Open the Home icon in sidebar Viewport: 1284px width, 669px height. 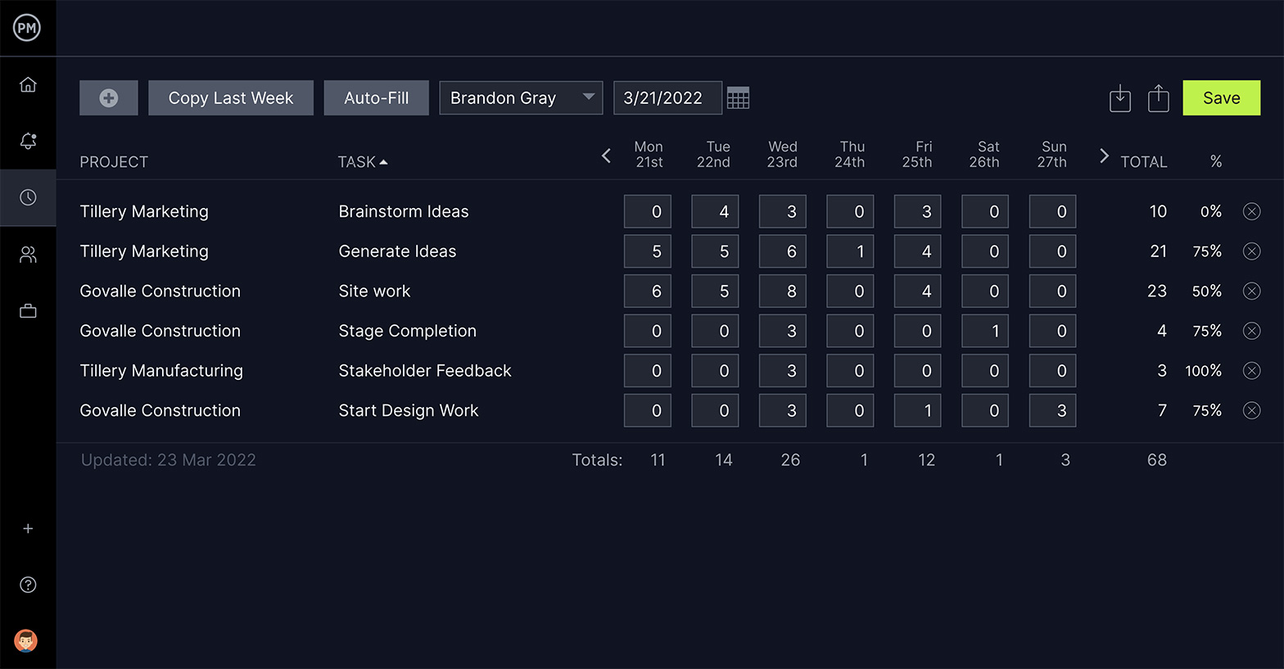click(28, 84)
